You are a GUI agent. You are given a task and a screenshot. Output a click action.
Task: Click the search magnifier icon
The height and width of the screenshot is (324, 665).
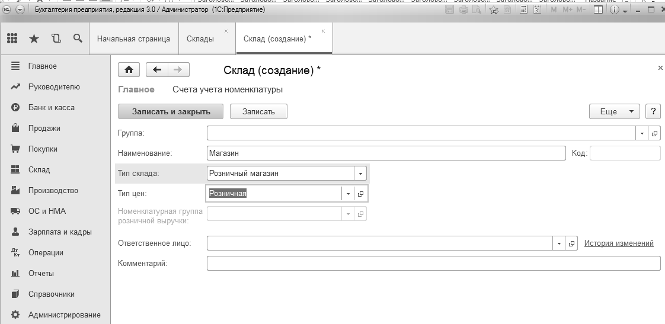pos(78,39)
